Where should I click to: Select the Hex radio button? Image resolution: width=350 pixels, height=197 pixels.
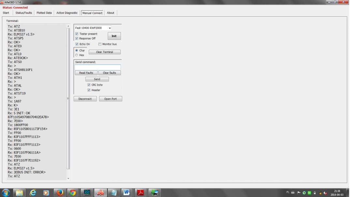tap(77, 55)
